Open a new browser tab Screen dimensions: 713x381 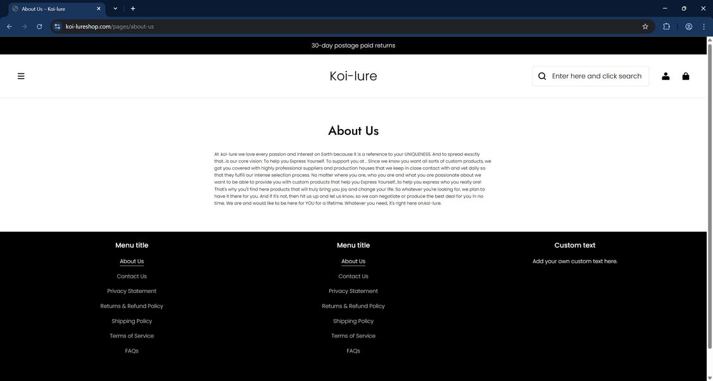(x=133, y=9)
